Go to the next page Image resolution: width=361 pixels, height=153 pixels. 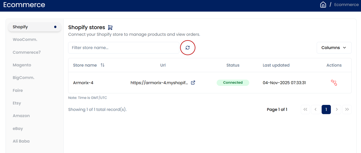(x=337, y=109)
